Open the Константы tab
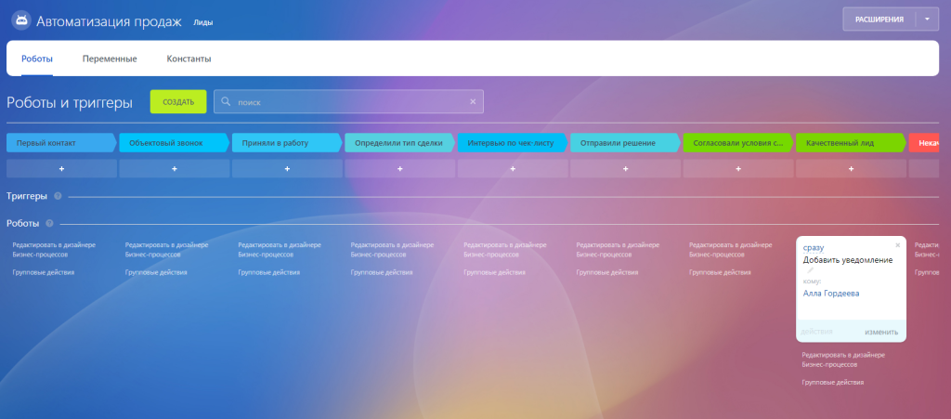This screenshot has width=951, height=419. click(x=189, y=59)
